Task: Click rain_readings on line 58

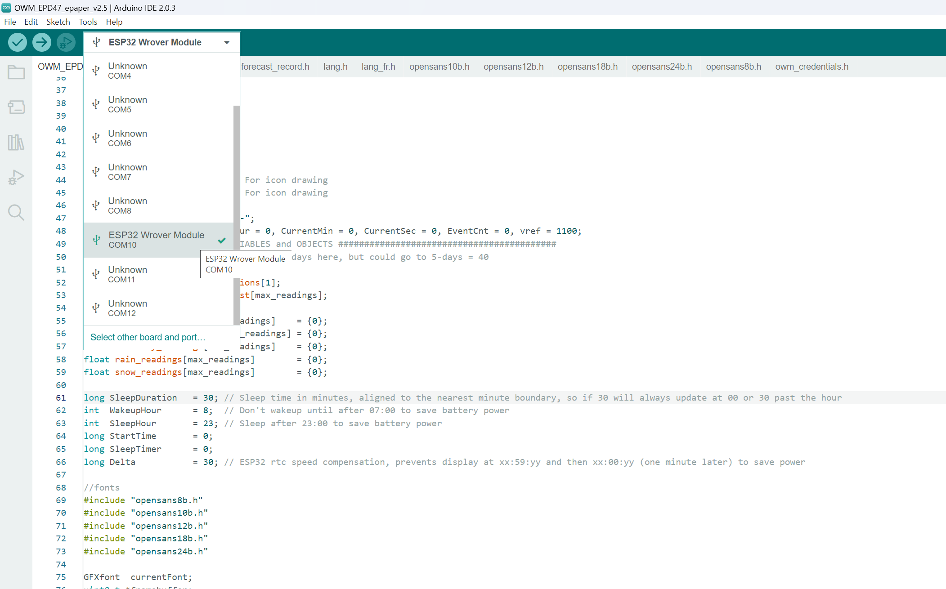Action: click(x=148, y=359)
